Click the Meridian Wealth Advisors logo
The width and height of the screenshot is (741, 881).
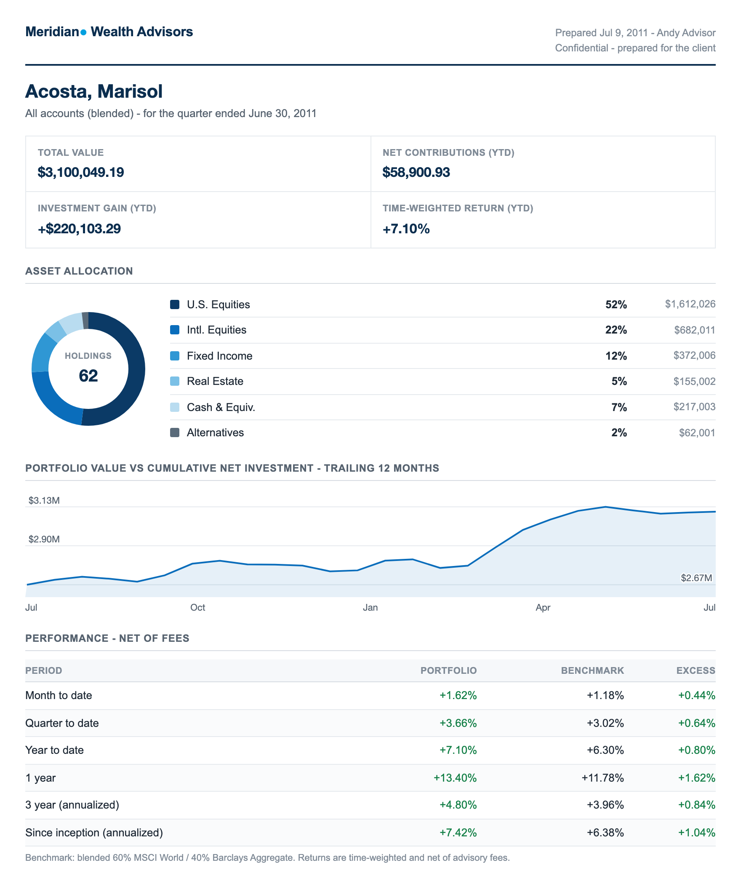(x=109, y=32)
